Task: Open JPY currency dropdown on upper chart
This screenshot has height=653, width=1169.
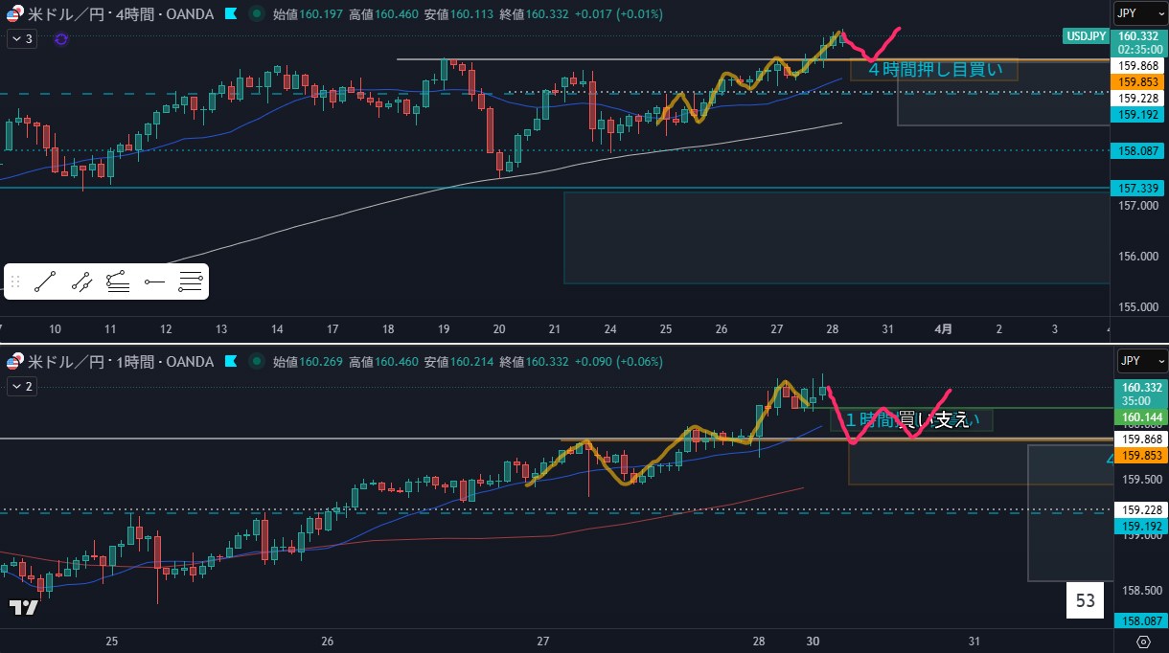Action: pyautogui.click(x=1139, y=13)
